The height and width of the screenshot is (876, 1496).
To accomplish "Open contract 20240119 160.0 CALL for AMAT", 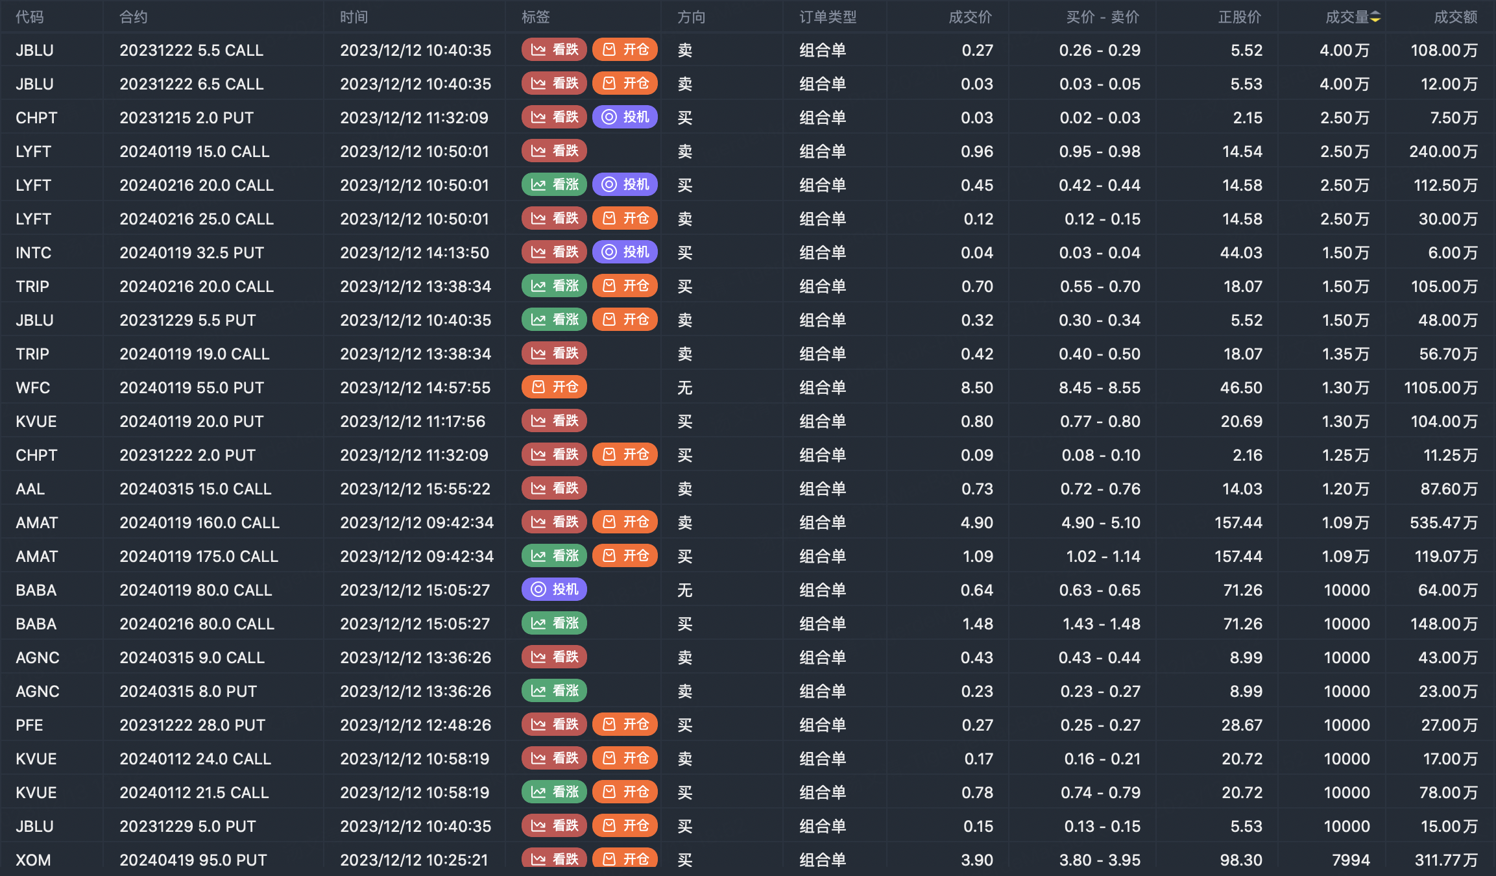I will click(x=199, y=522).
